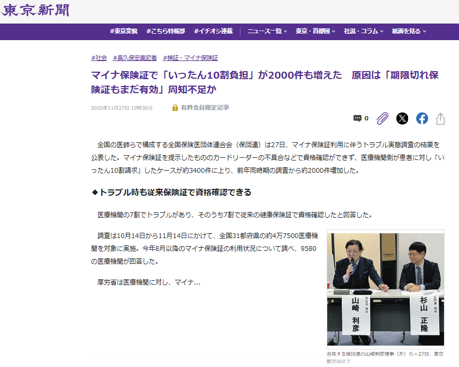The width and height of the screenshot is (459, 367).
Task: Click the paragraph starting 全国の医師らで構成する
Action: [x=268, y=158]
